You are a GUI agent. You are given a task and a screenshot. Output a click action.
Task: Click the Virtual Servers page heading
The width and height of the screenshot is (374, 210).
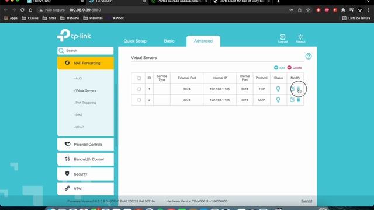[x=144, y=58]
